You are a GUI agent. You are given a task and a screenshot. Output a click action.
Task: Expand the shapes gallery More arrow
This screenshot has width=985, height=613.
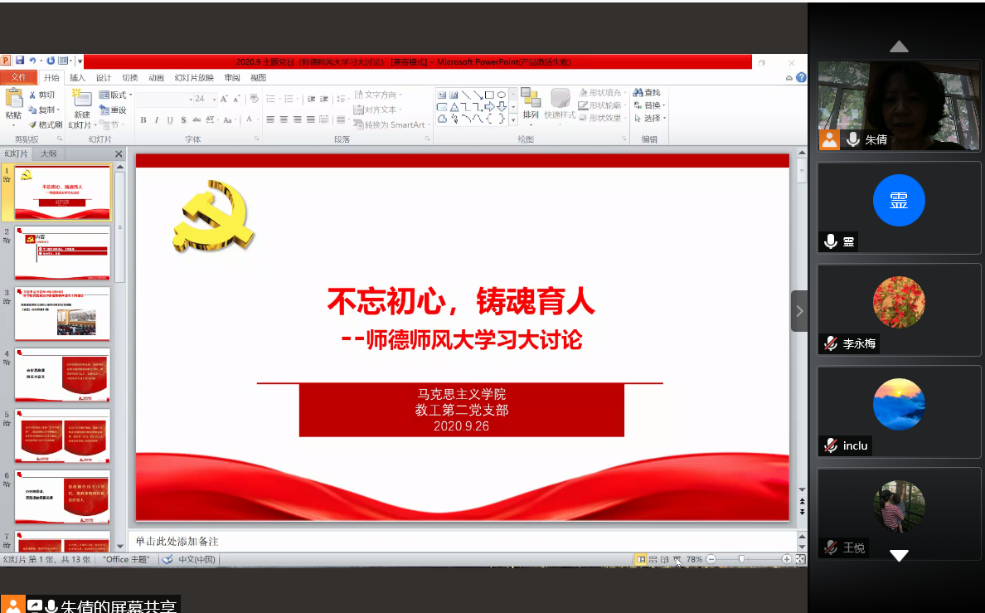(x=513, y=119)
